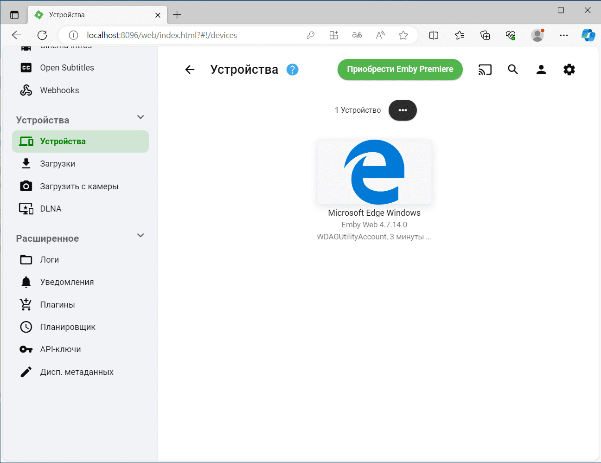Open the three-dot devices options menu
601x463 pixels.
403,110
